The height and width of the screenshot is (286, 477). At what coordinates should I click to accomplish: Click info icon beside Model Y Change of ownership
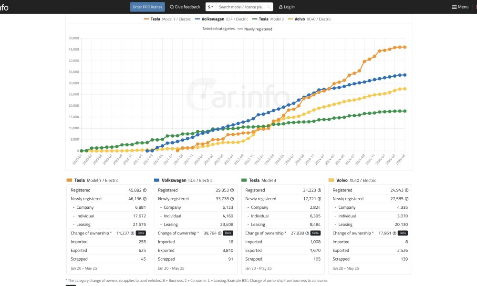[133, 233]
